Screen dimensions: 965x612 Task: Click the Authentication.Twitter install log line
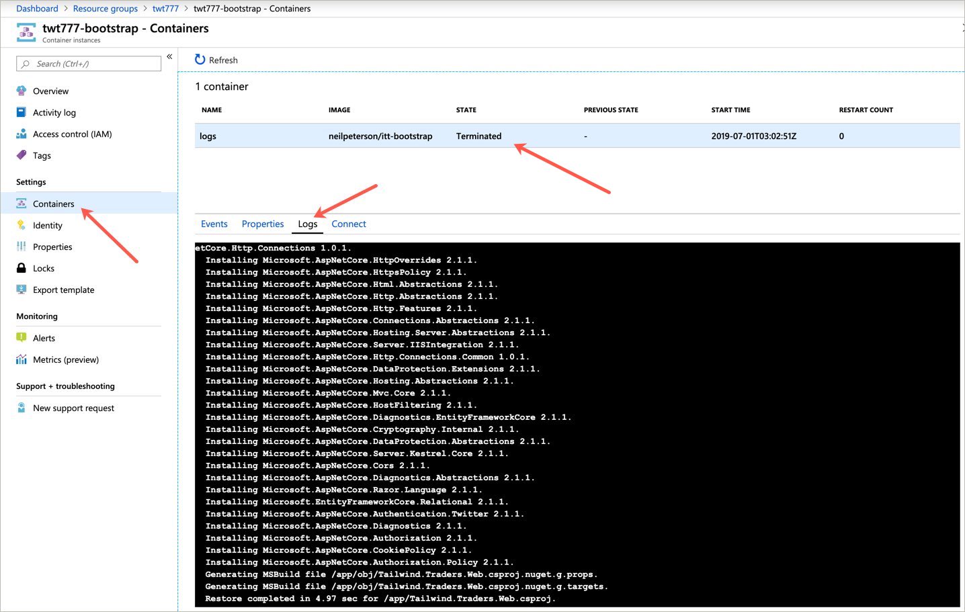tap(365, 514)
